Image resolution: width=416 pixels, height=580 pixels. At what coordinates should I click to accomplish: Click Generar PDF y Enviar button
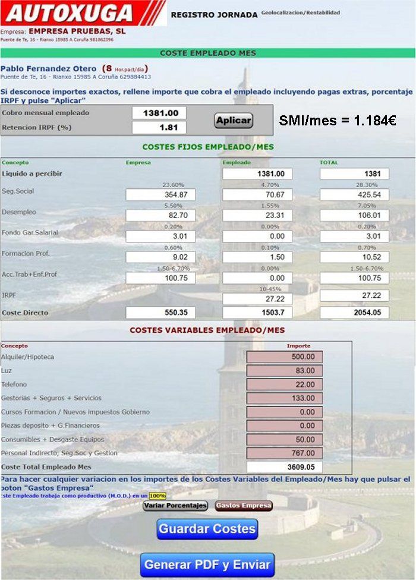pyautogui.click(x=207, y=565)
